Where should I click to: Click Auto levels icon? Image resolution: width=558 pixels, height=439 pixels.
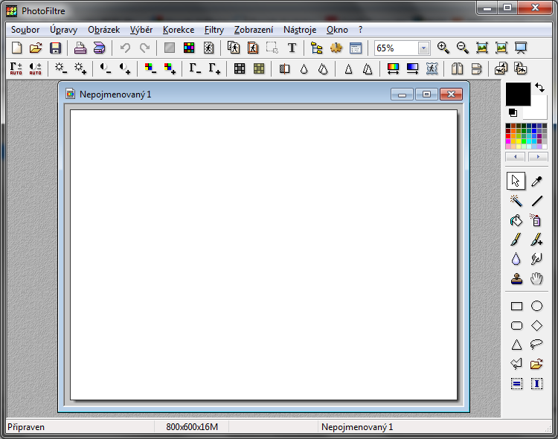(16, 68)
